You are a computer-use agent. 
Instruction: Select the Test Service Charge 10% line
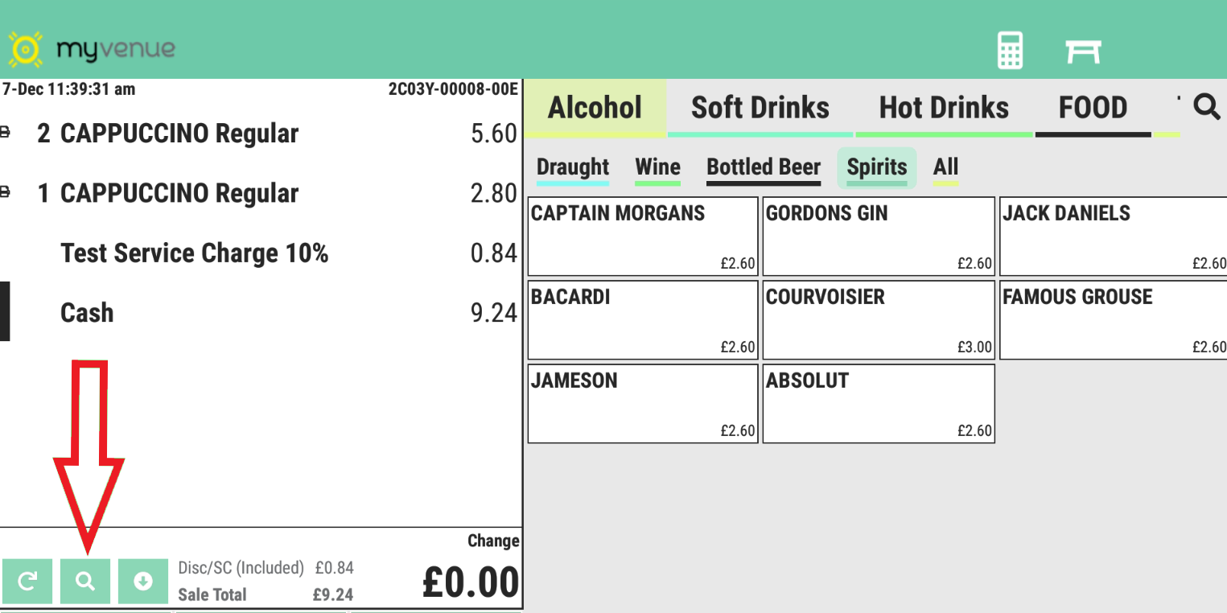[261, 253]
